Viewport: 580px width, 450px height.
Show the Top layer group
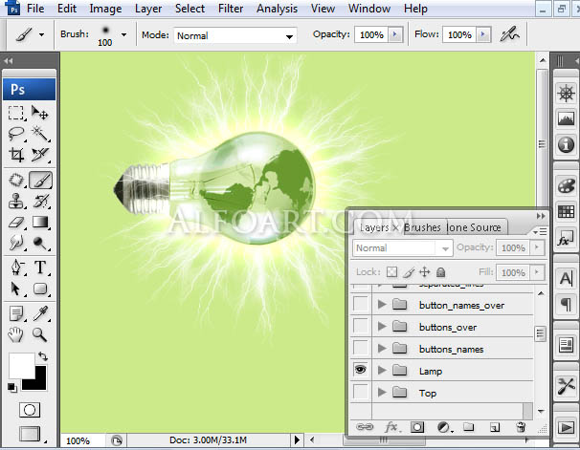pyautogui.click(x=361, y=392)
